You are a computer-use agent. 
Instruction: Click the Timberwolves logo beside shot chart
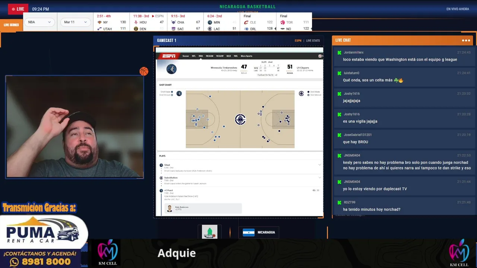pyautogui.click(x=179, y=93)
